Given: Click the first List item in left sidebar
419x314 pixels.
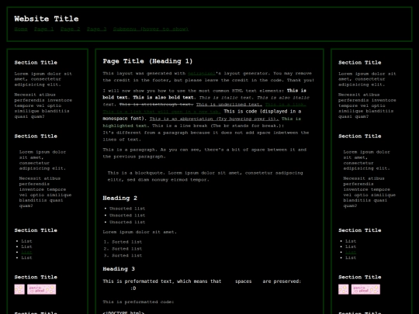Looking at the screenshot, I should (26, 241).
